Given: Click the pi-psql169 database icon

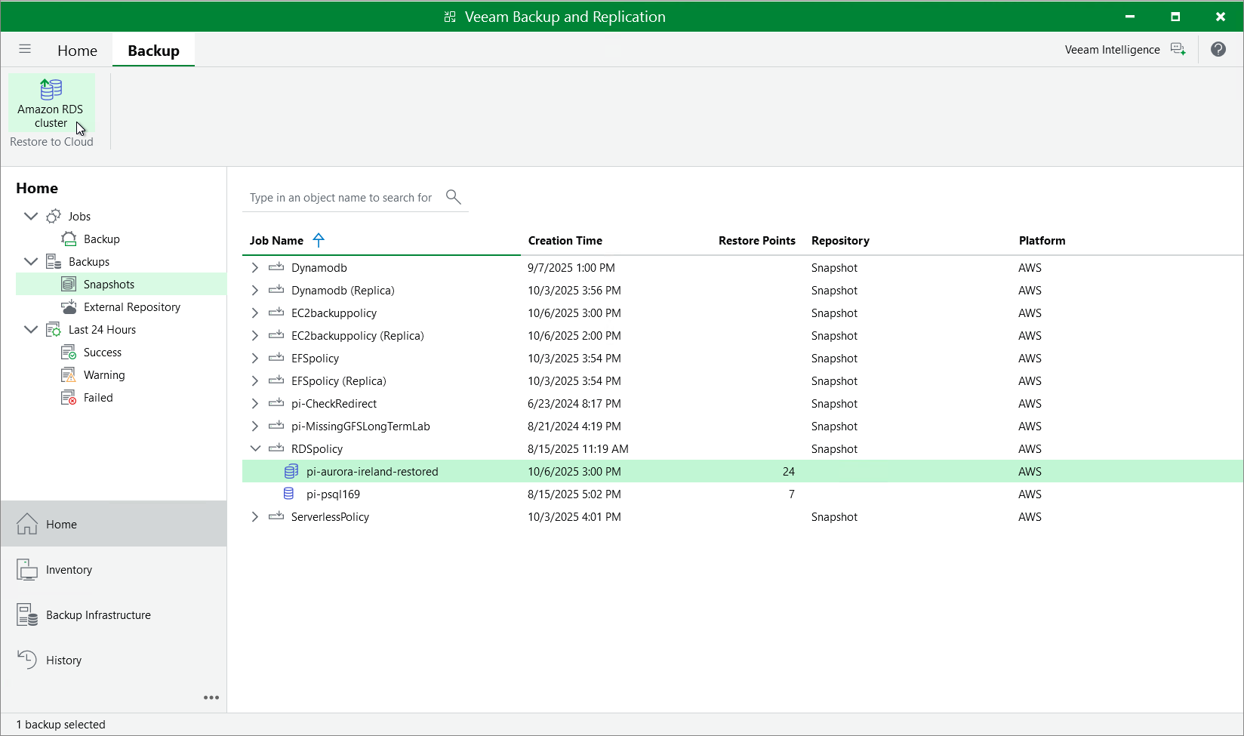Looking at the screenshot, I should tap(289, 494).
